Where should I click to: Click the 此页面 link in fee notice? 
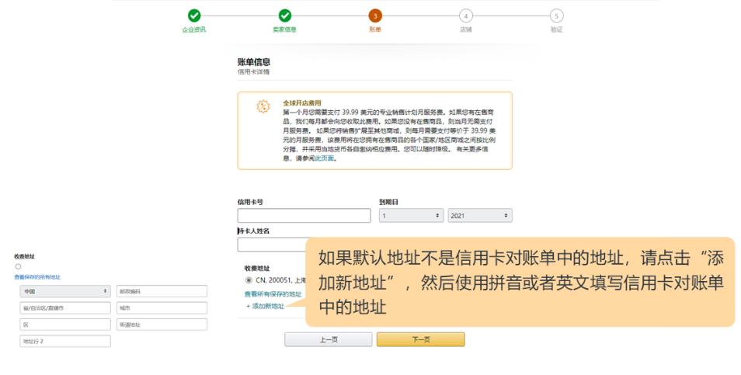(x=324, y=158)
